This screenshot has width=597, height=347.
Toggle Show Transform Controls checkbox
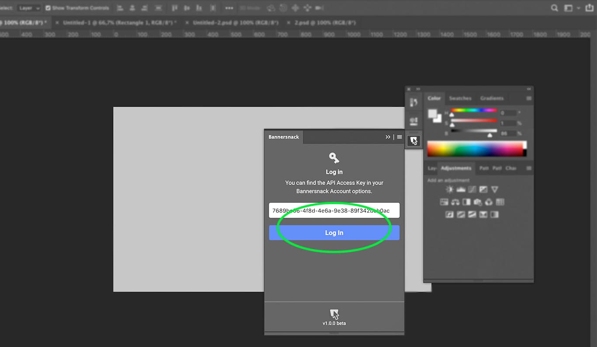tap(48, 8)
